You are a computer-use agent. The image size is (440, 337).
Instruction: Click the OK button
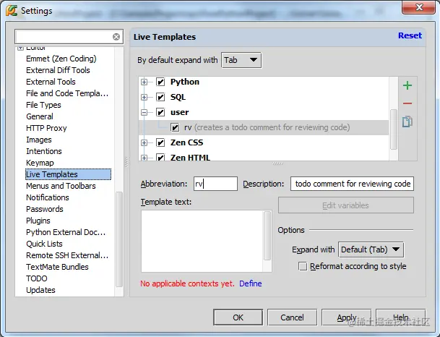[238, 317]
